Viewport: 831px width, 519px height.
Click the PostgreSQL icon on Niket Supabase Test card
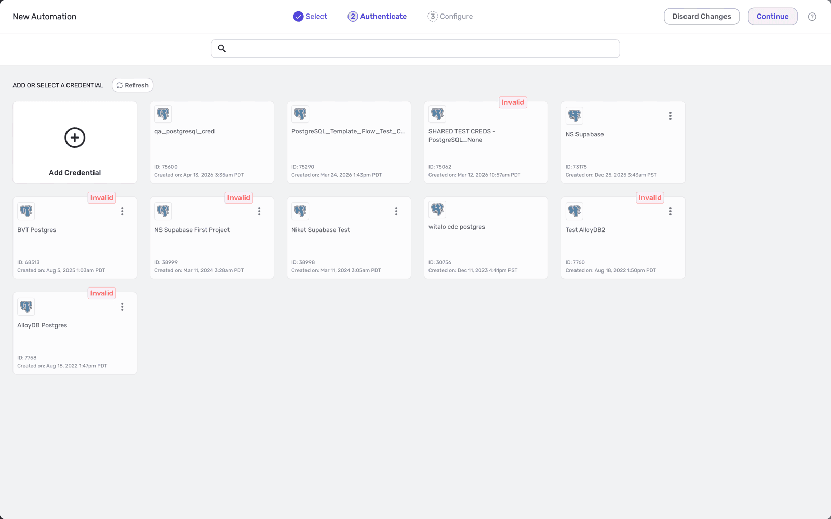pos(300,211)
